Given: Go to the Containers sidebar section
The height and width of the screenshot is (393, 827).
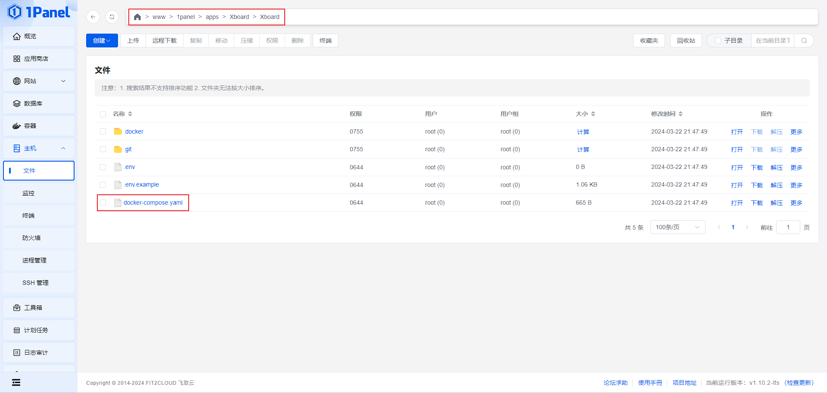Looking at the screenshot, I should 30,126.
